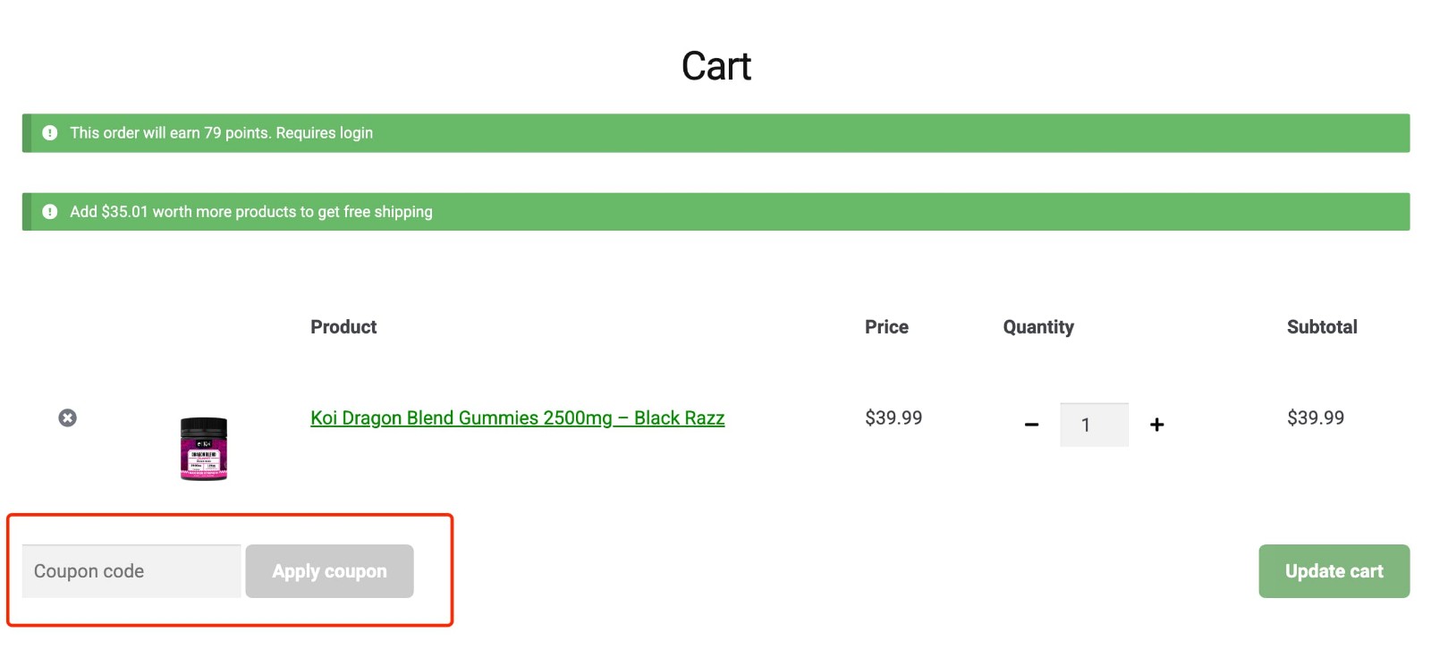The height and width of the screenshot is (649, 1431).
Task: Click the $39.99 subtotal amount
Action: (1315, 417)
